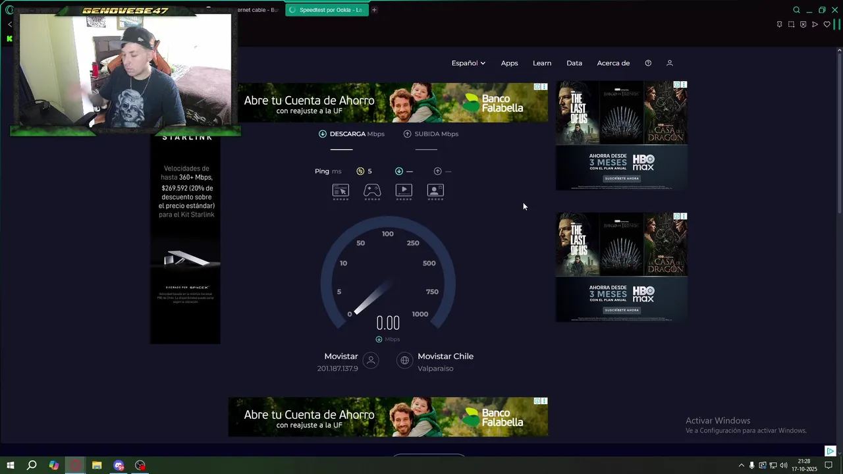
Task: Open the Apps menu item
Action: [509, 63]
